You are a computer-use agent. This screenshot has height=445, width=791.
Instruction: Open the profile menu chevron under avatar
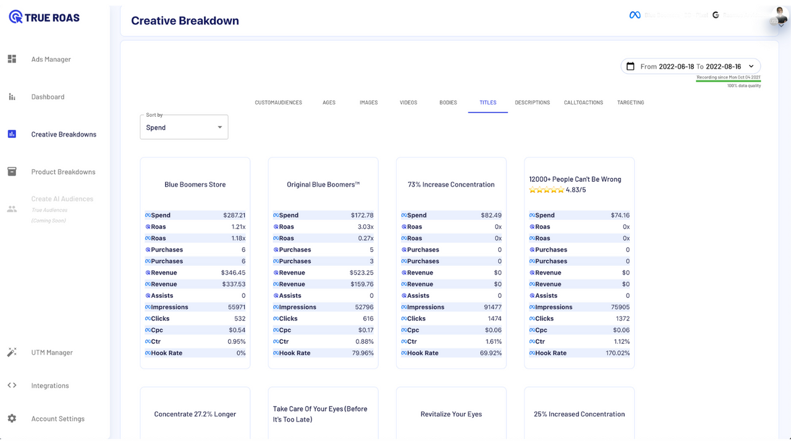pyautogui.click(x=781, y=25)
